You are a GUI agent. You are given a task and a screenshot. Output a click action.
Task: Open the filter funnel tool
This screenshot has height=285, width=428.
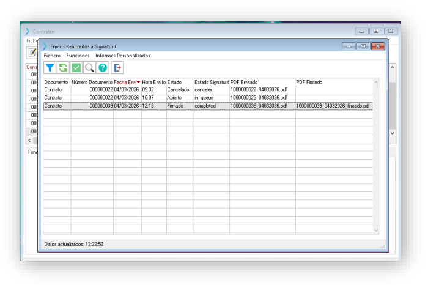pyautogui.click(x=50, y=68)
